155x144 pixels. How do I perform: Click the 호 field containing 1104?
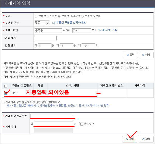[88, 46]
